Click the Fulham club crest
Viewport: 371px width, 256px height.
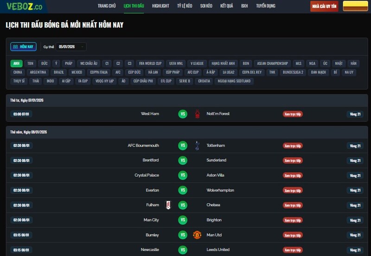(x=168, y=205)
